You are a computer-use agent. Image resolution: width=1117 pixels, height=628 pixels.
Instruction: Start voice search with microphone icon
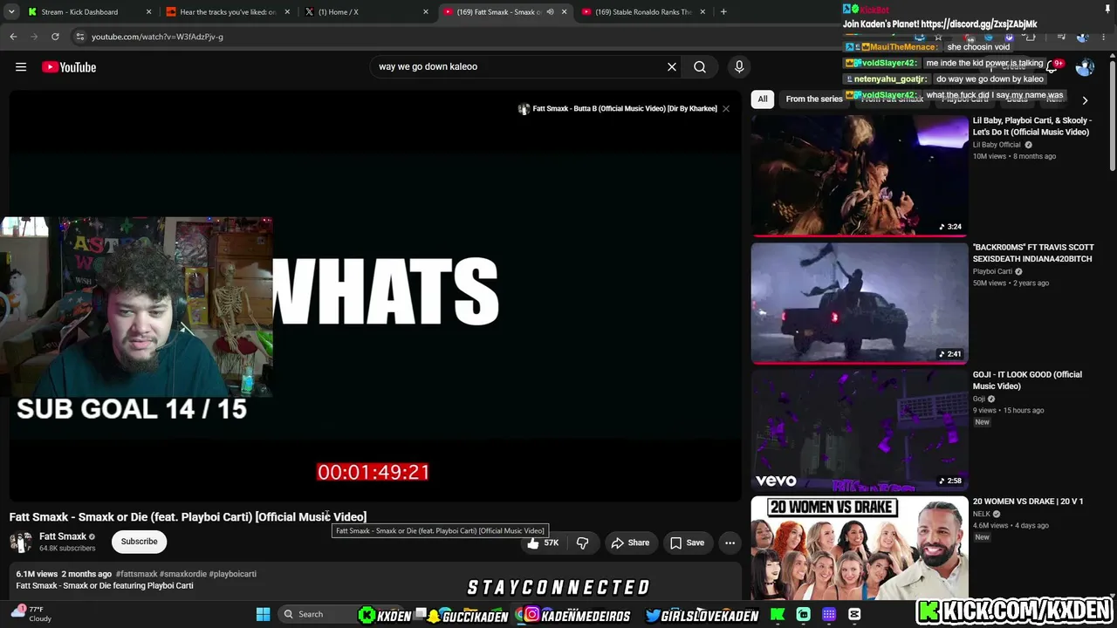point(739,67)
